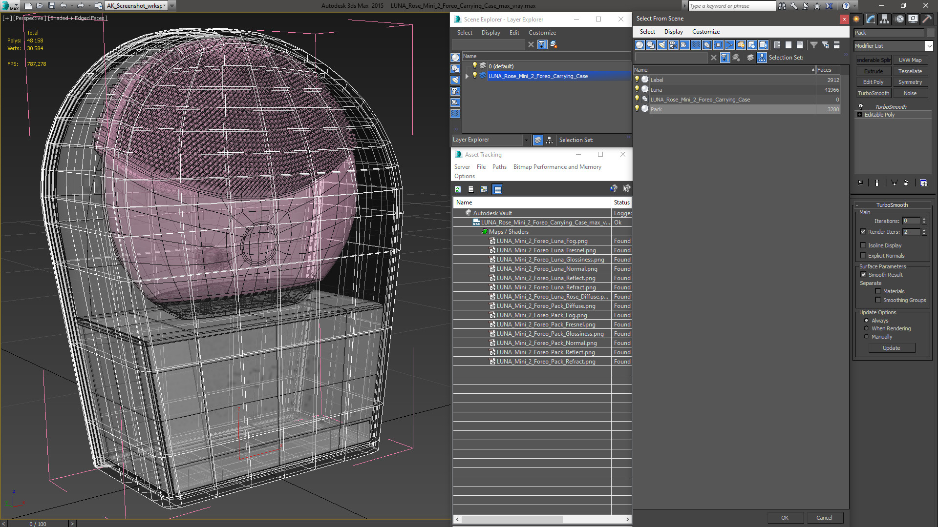Viewport: 938px width, 527px height.
Task: Collapse the TurboSmooth rollout header
Action: pos(892,205)
